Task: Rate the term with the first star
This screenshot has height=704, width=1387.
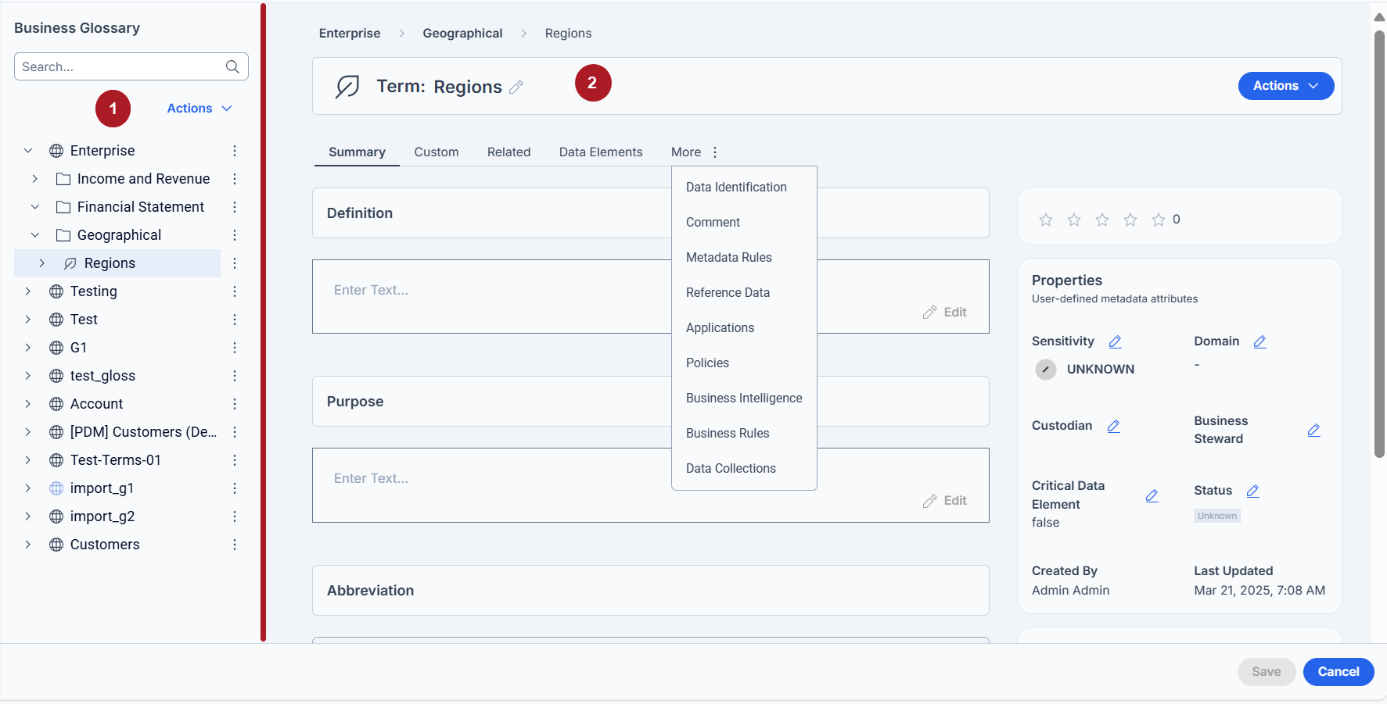Action: point(1046,220)
